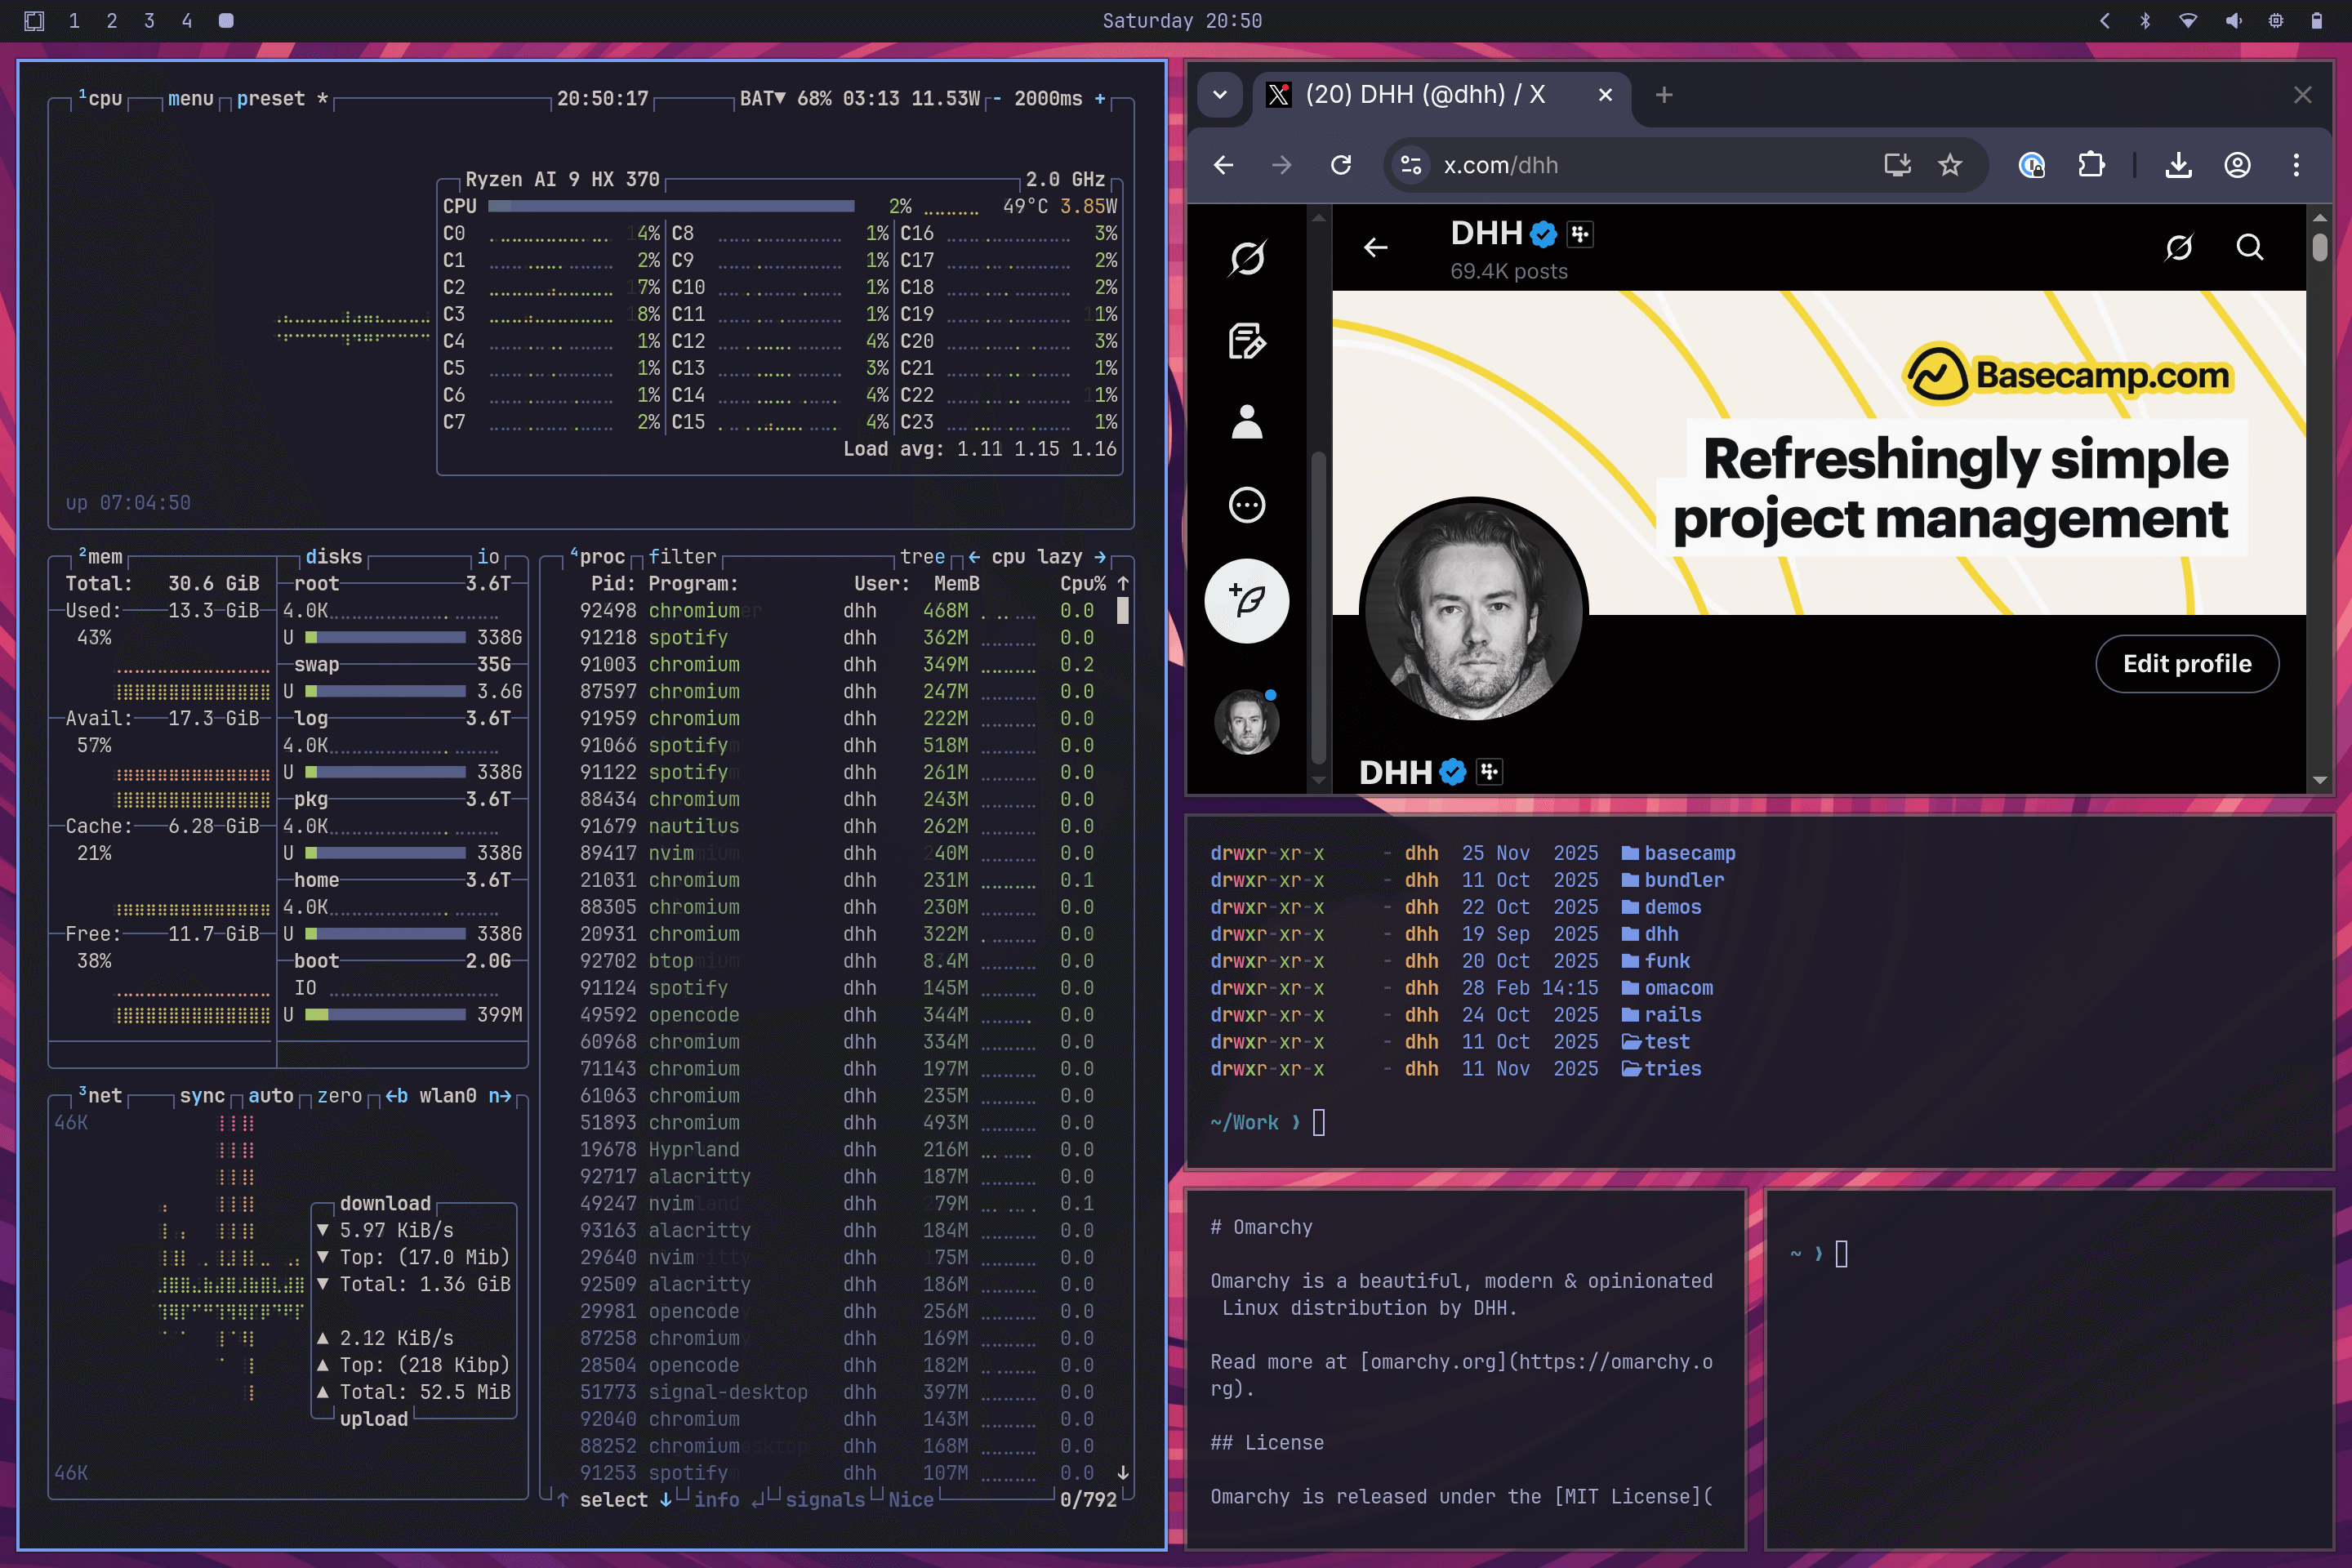Expand the browser tab search chevron
Screen dimensions: 2352x1568
point(1219,95)
